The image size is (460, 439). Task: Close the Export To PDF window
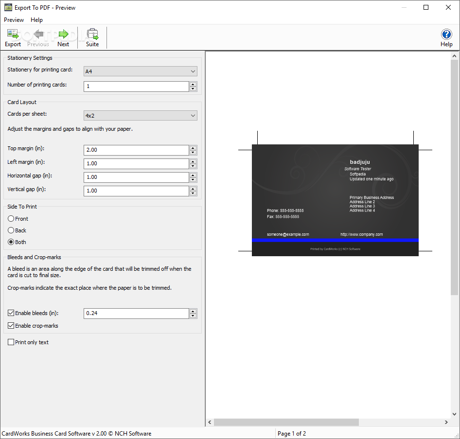pos(448,7)
